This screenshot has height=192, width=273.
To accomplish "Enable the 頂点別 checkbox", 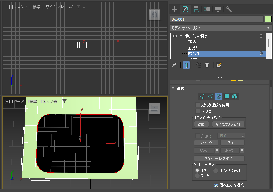I will [198, 111].
